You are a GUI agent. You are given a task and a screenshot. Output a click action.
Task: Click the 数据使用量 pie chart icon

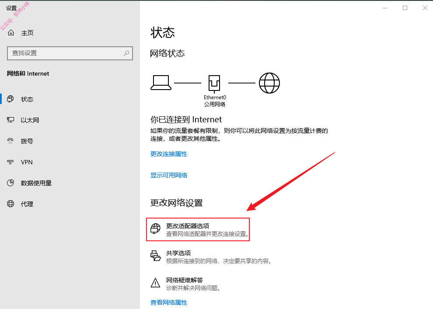click(x=10, y=183)
